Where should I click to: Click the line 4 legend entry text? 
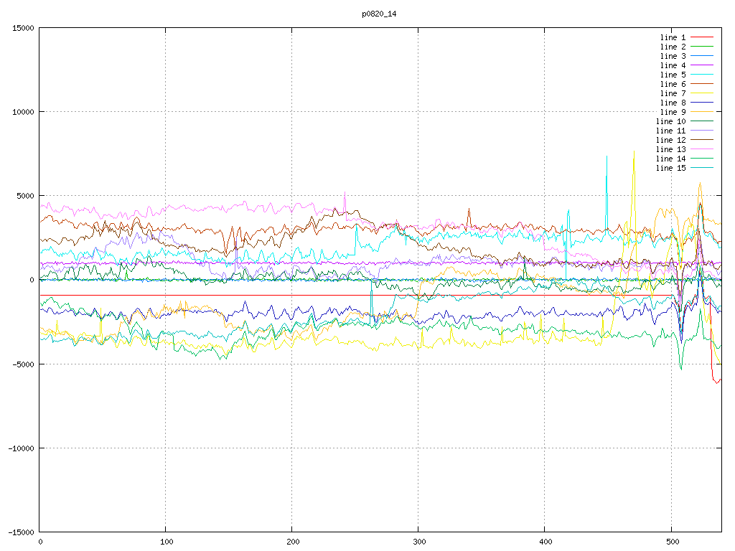tap(673, 65)
